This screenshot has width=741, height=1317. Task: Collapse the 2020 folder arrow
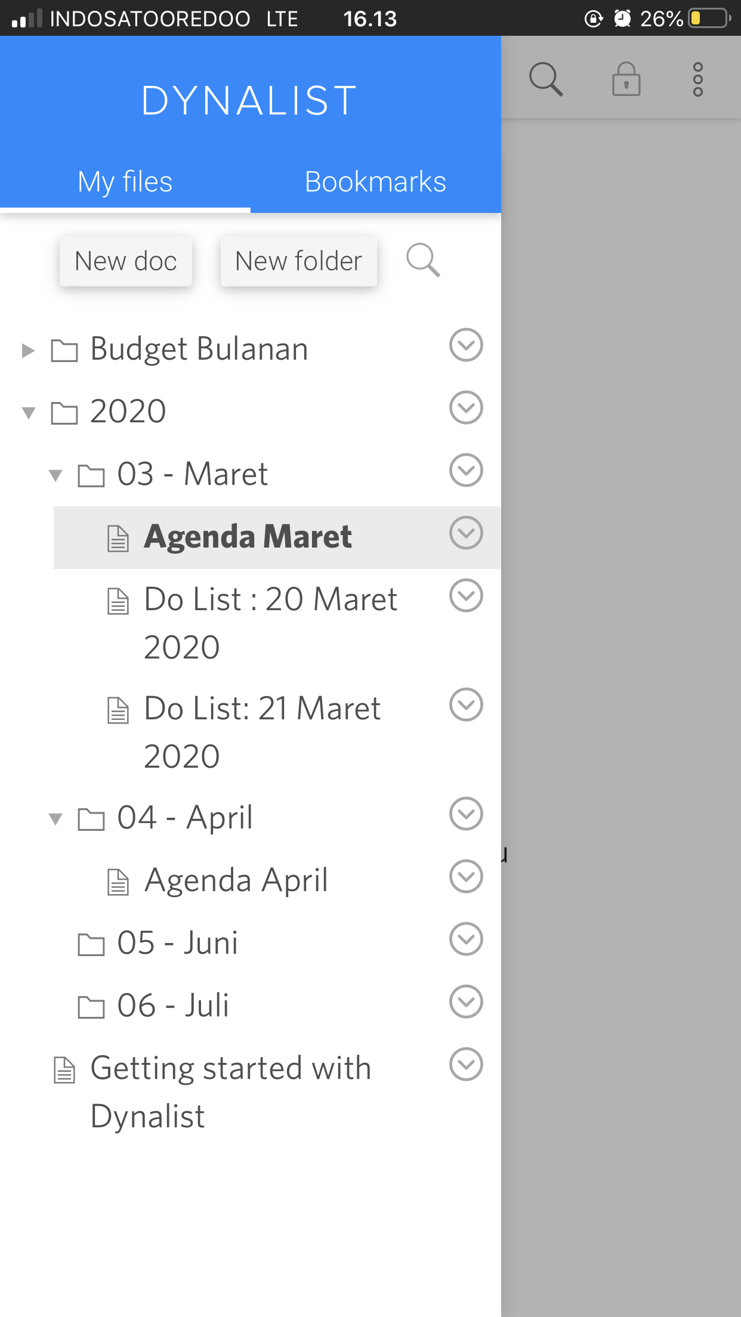tap(28, 412)
